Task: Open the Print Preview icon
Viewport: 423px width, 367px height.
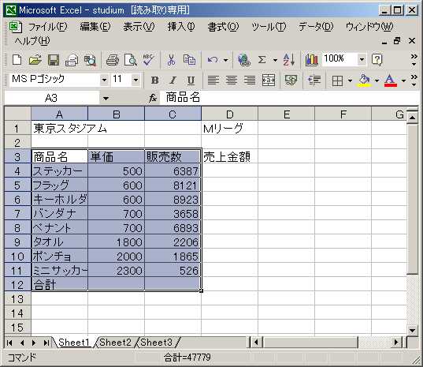Action: coord(131,60)
